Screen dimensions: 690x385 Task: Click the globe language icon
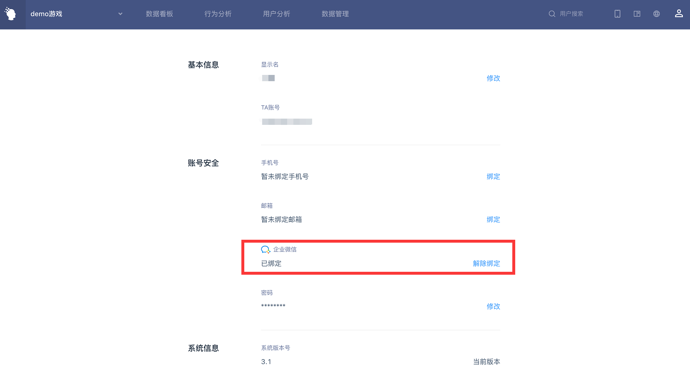(656, 14)
